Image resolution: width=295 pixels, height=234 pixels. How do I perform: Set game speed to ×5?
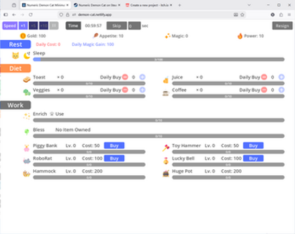click(33, 26)
